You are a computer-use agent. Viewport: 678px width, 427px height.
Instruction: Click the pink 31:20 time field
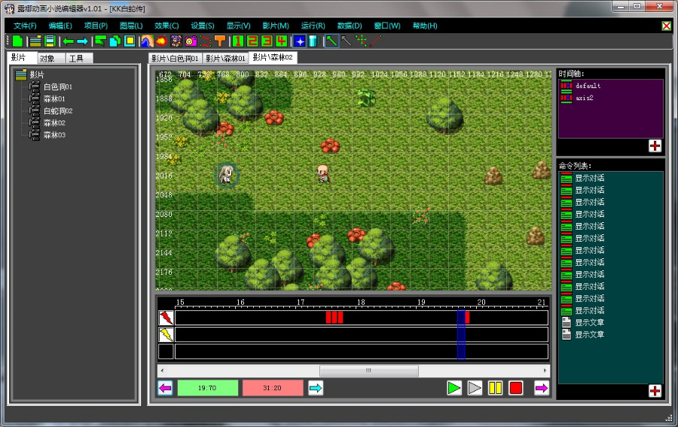point(273,388)
